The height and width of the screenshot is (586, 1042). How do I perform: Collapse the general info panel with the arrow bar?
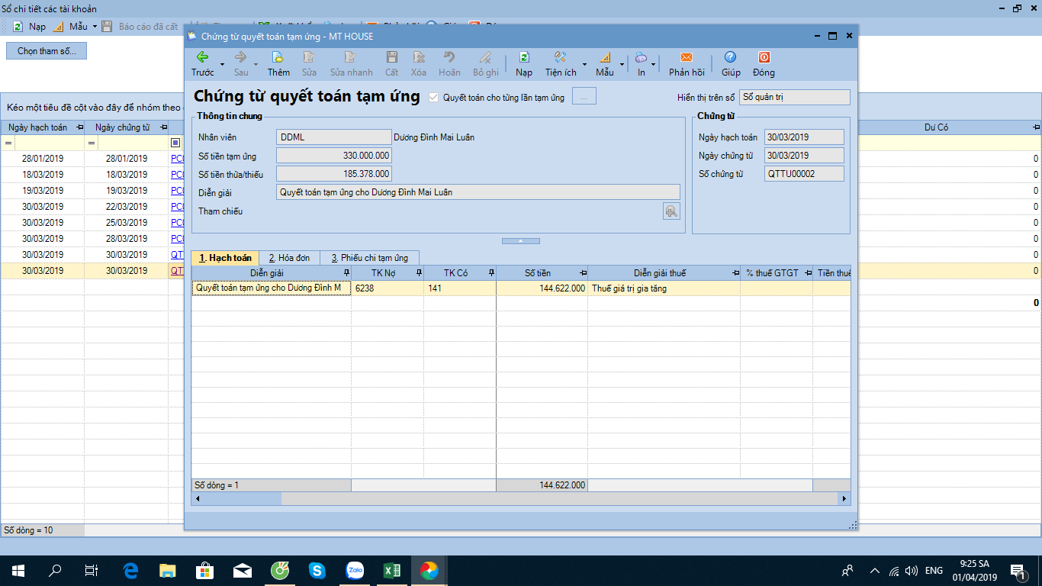[x=520, y=241]
